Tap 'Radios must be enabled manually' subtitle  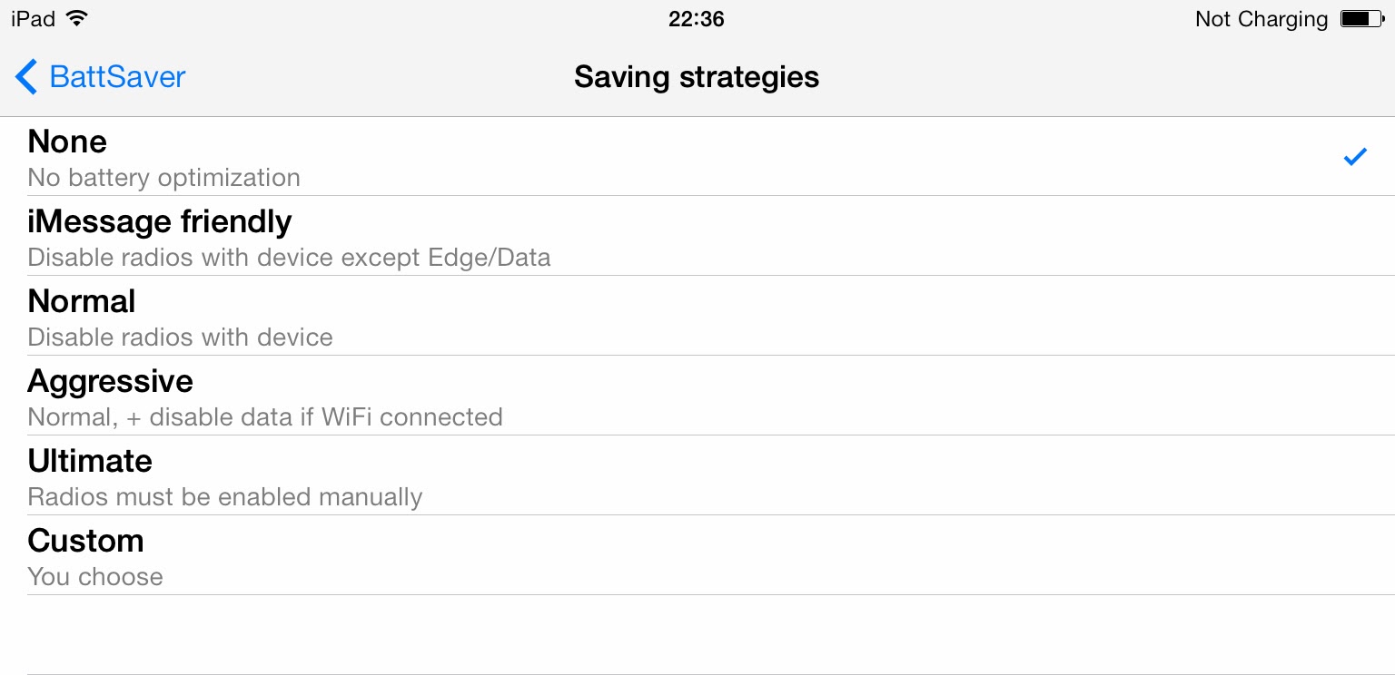(224, 497)
